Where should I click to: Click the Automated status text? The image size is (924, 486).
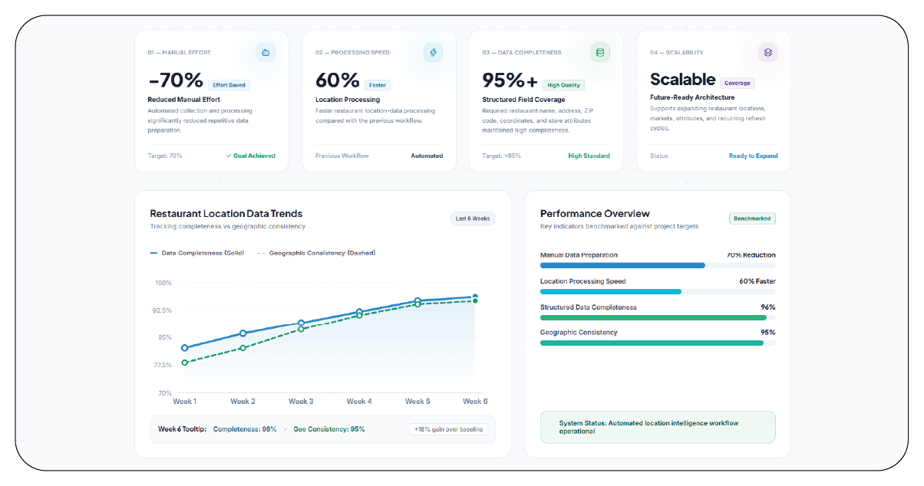pyautogui.click(x=427, y=156)
